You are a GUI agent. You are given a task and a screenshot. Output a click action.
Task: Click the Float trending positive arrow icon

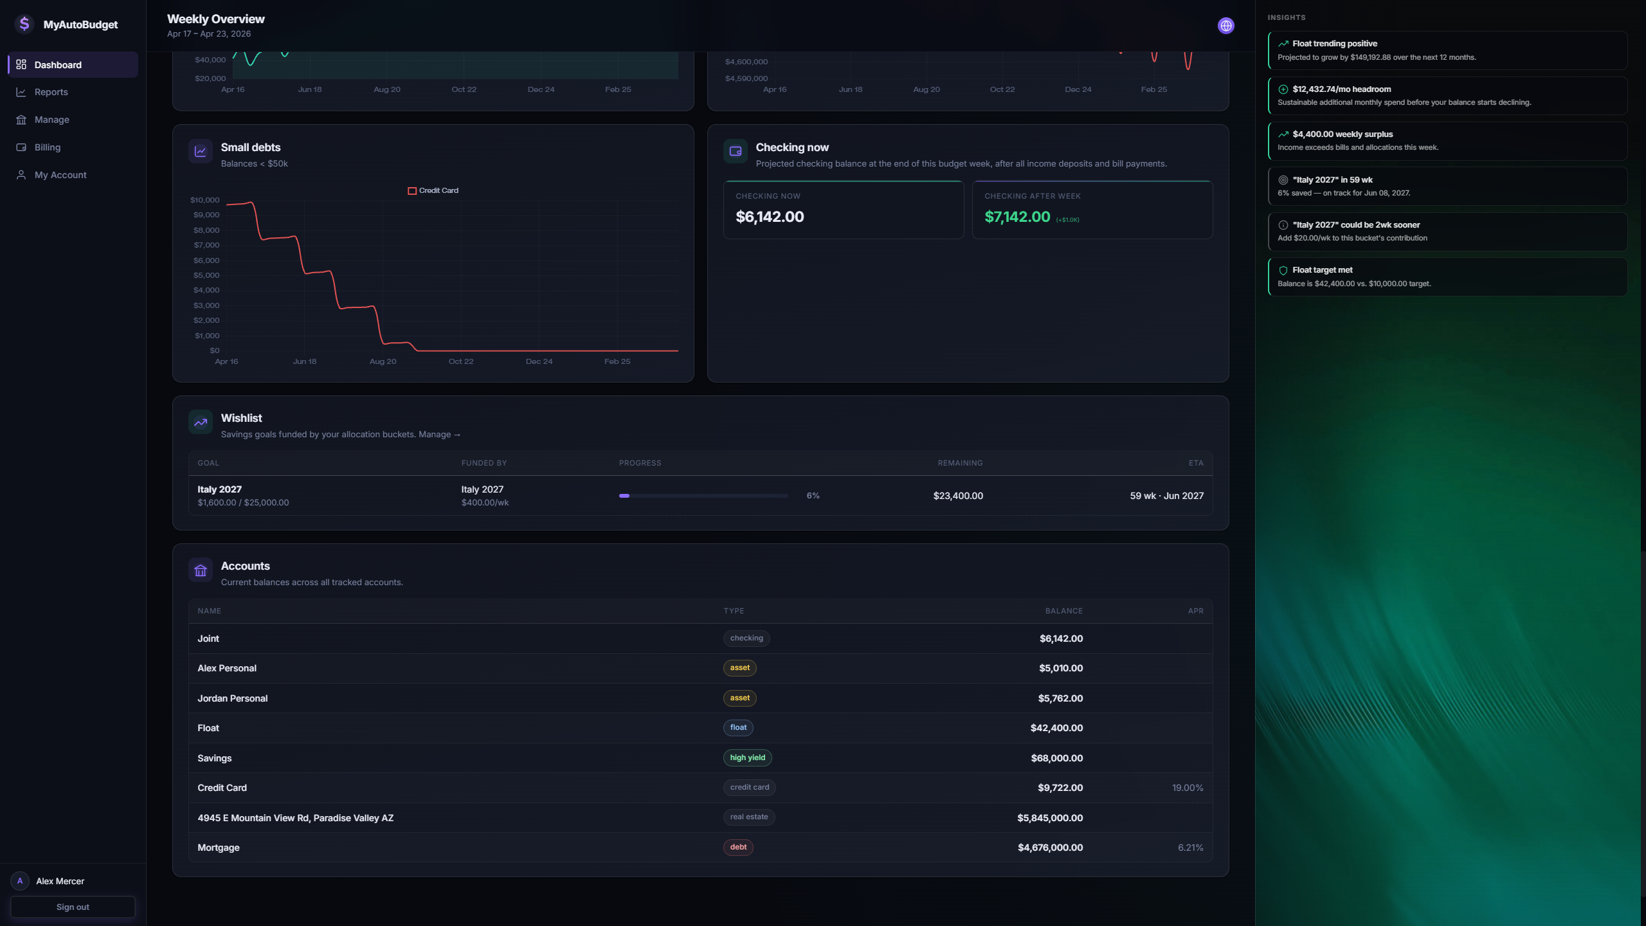[1283, 44]
